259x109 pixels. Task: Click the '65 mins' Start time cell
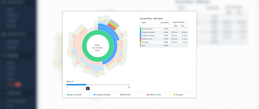tap(174, 35)
